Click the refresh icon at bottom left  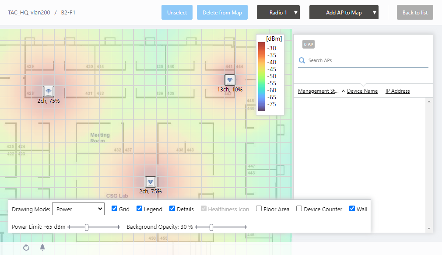pos(26,248)
